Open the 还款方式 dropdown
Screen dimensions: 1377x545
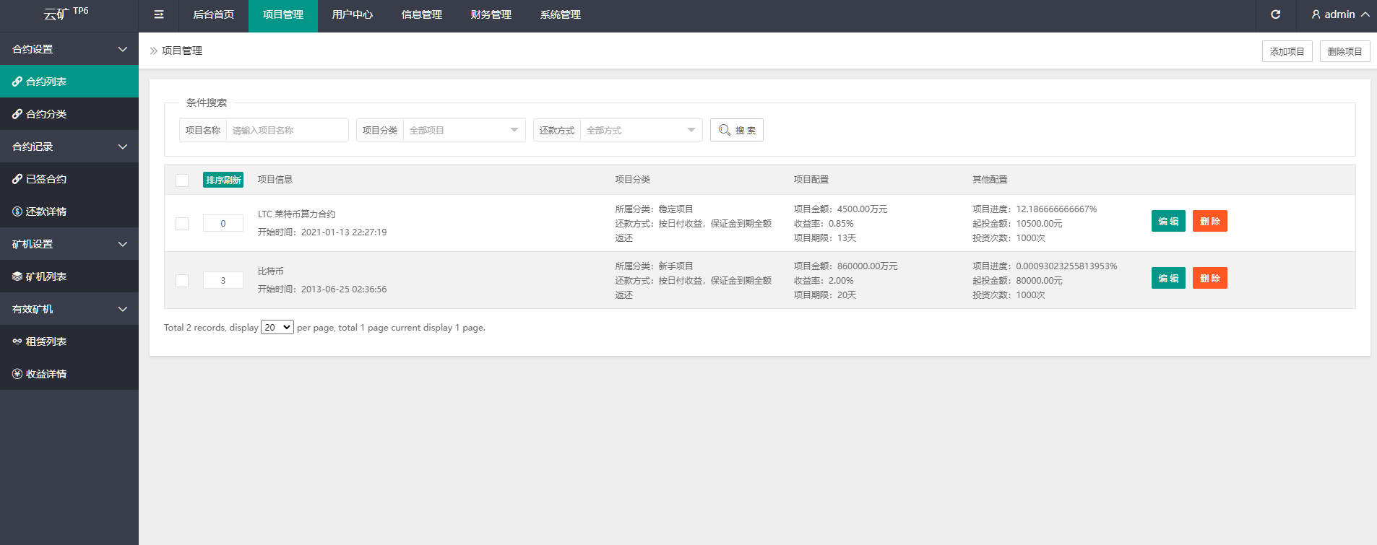(641, 130)
